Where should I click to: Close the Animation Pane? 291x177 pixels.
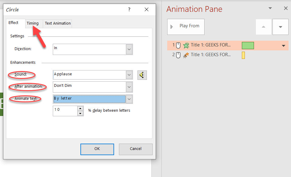click(286, 8)
